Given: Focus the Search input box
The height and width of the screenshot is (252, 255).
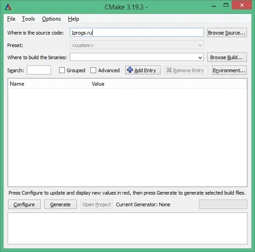Looking at the screenshot, I should (x=39, y=70).
